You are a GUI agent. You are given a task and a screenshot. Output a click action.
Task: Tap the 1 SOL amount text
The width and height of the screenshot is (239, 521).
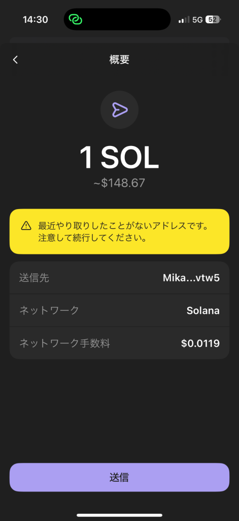pos(119,158)
